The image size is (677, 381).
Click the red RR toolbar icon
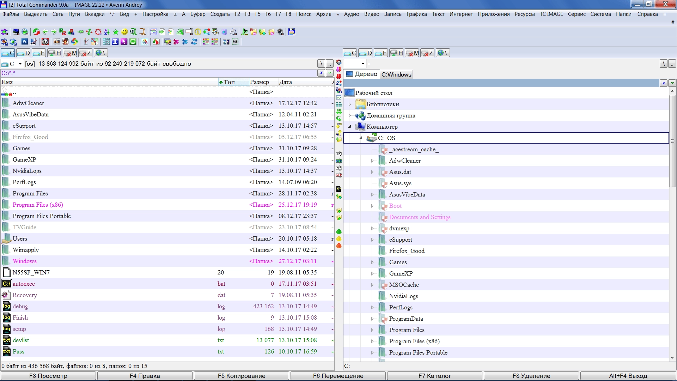62,32
